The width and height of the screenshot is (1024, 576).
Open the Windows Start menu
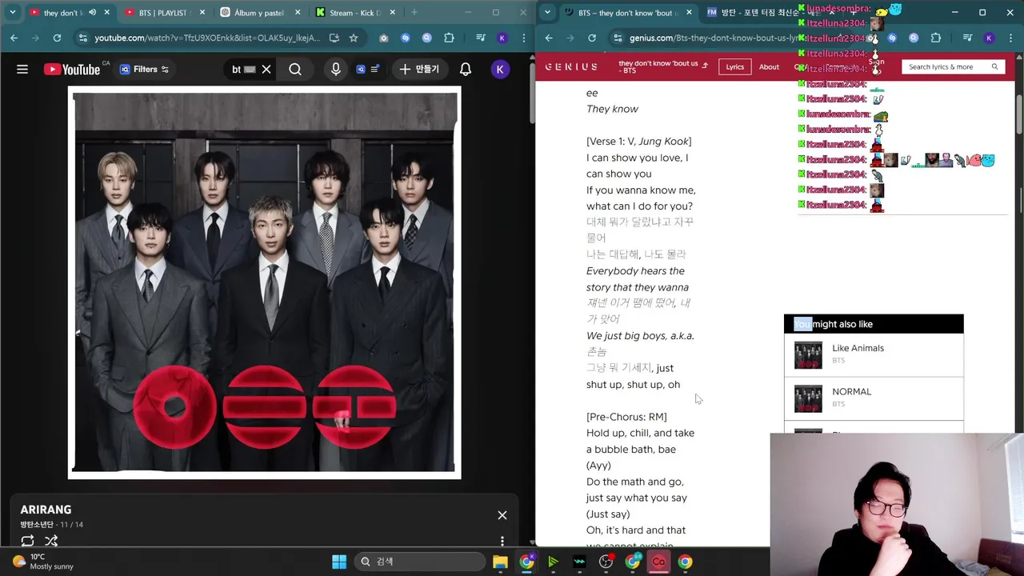339,562
